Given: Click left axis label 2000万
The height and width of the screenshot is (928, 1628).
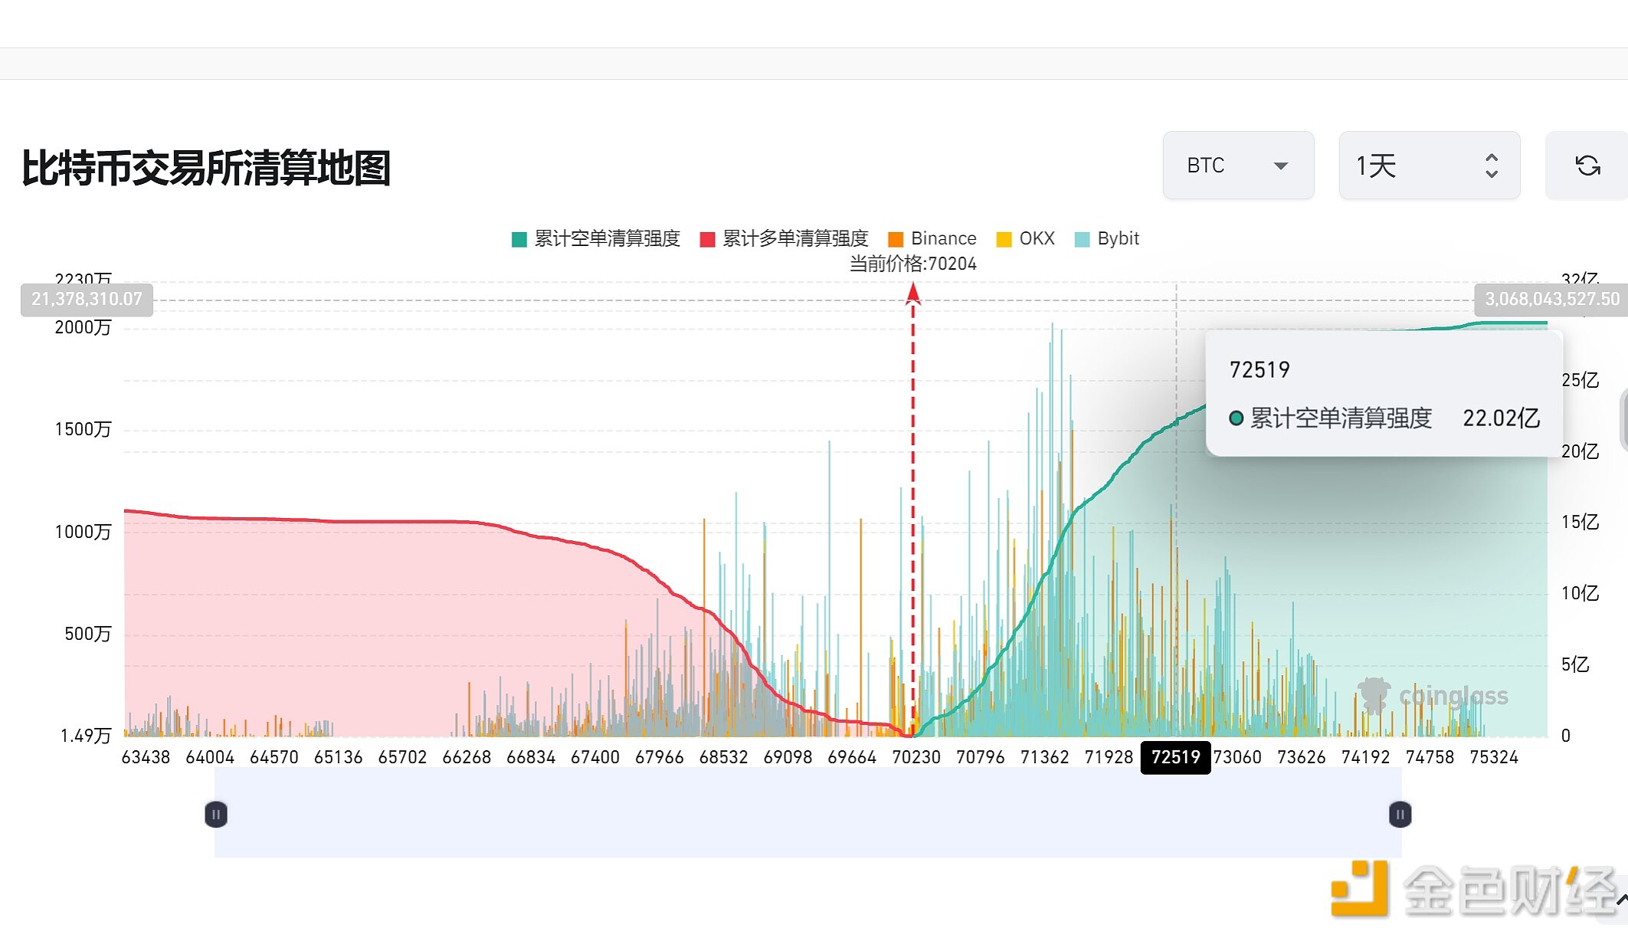Looking at the screenshot, I should click(83, 327).
